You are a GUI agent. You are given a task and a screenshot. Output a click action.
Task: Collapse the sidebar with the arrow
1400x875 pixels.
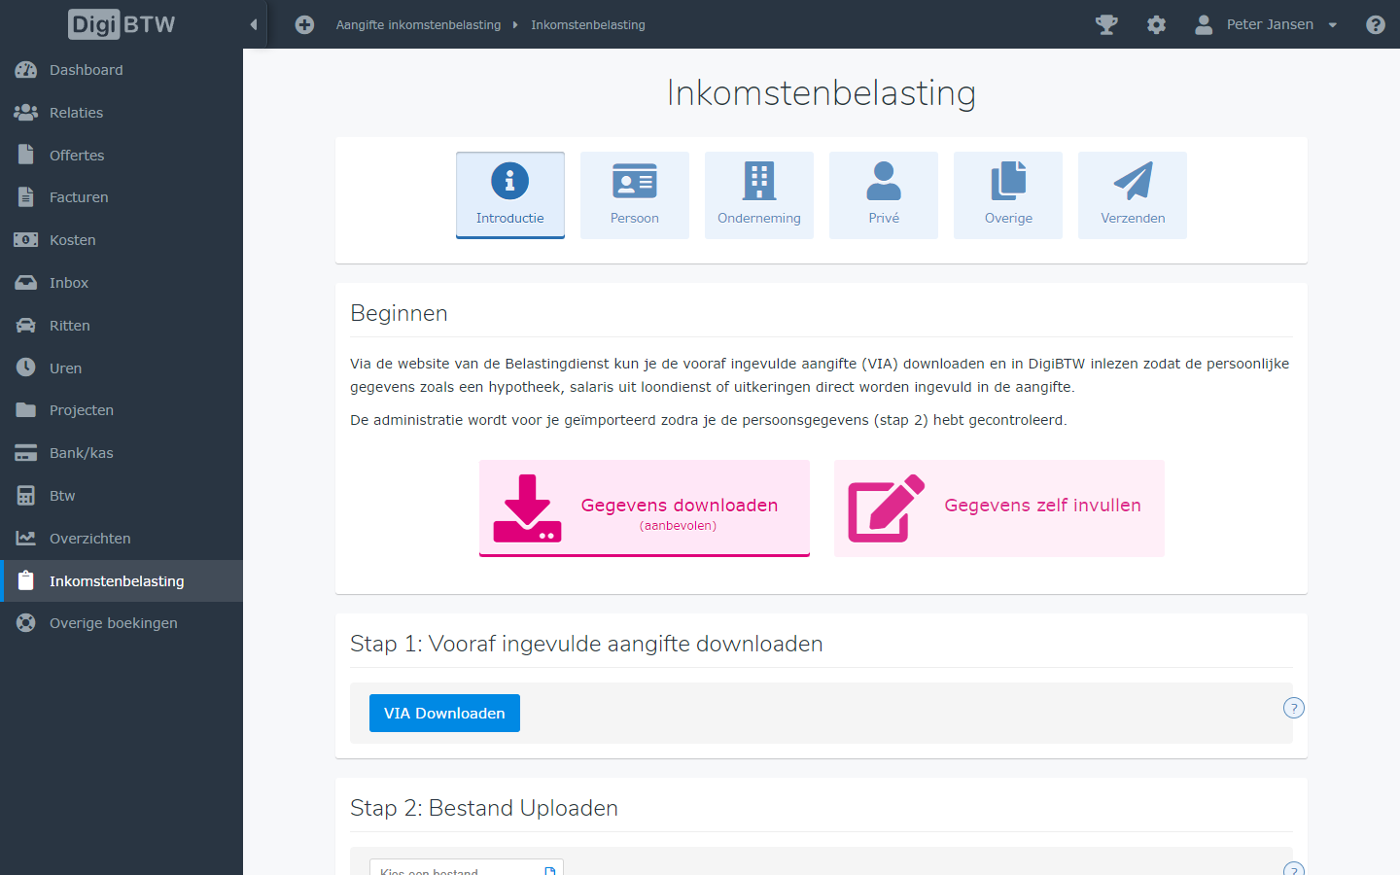tap(254, 24)
